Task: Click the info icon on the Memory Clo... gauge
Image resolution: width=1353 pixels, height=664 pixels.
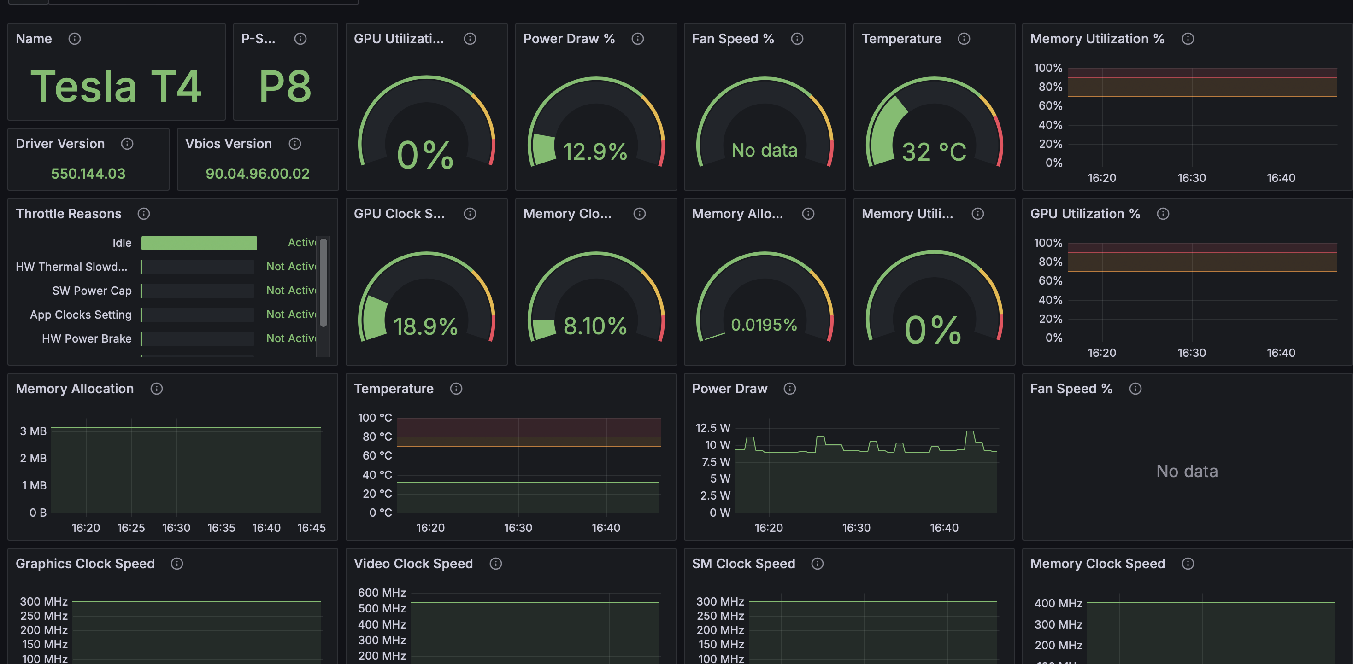Action: tap(640, 214)
